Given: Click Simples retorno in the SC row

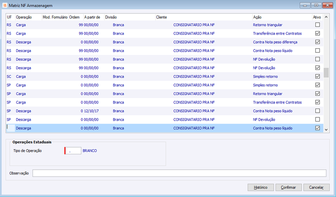Looking at the screenshot, I should 265,76.
